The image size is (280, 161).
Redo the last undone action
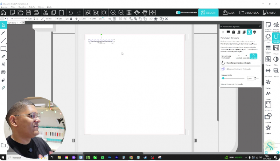78,13
